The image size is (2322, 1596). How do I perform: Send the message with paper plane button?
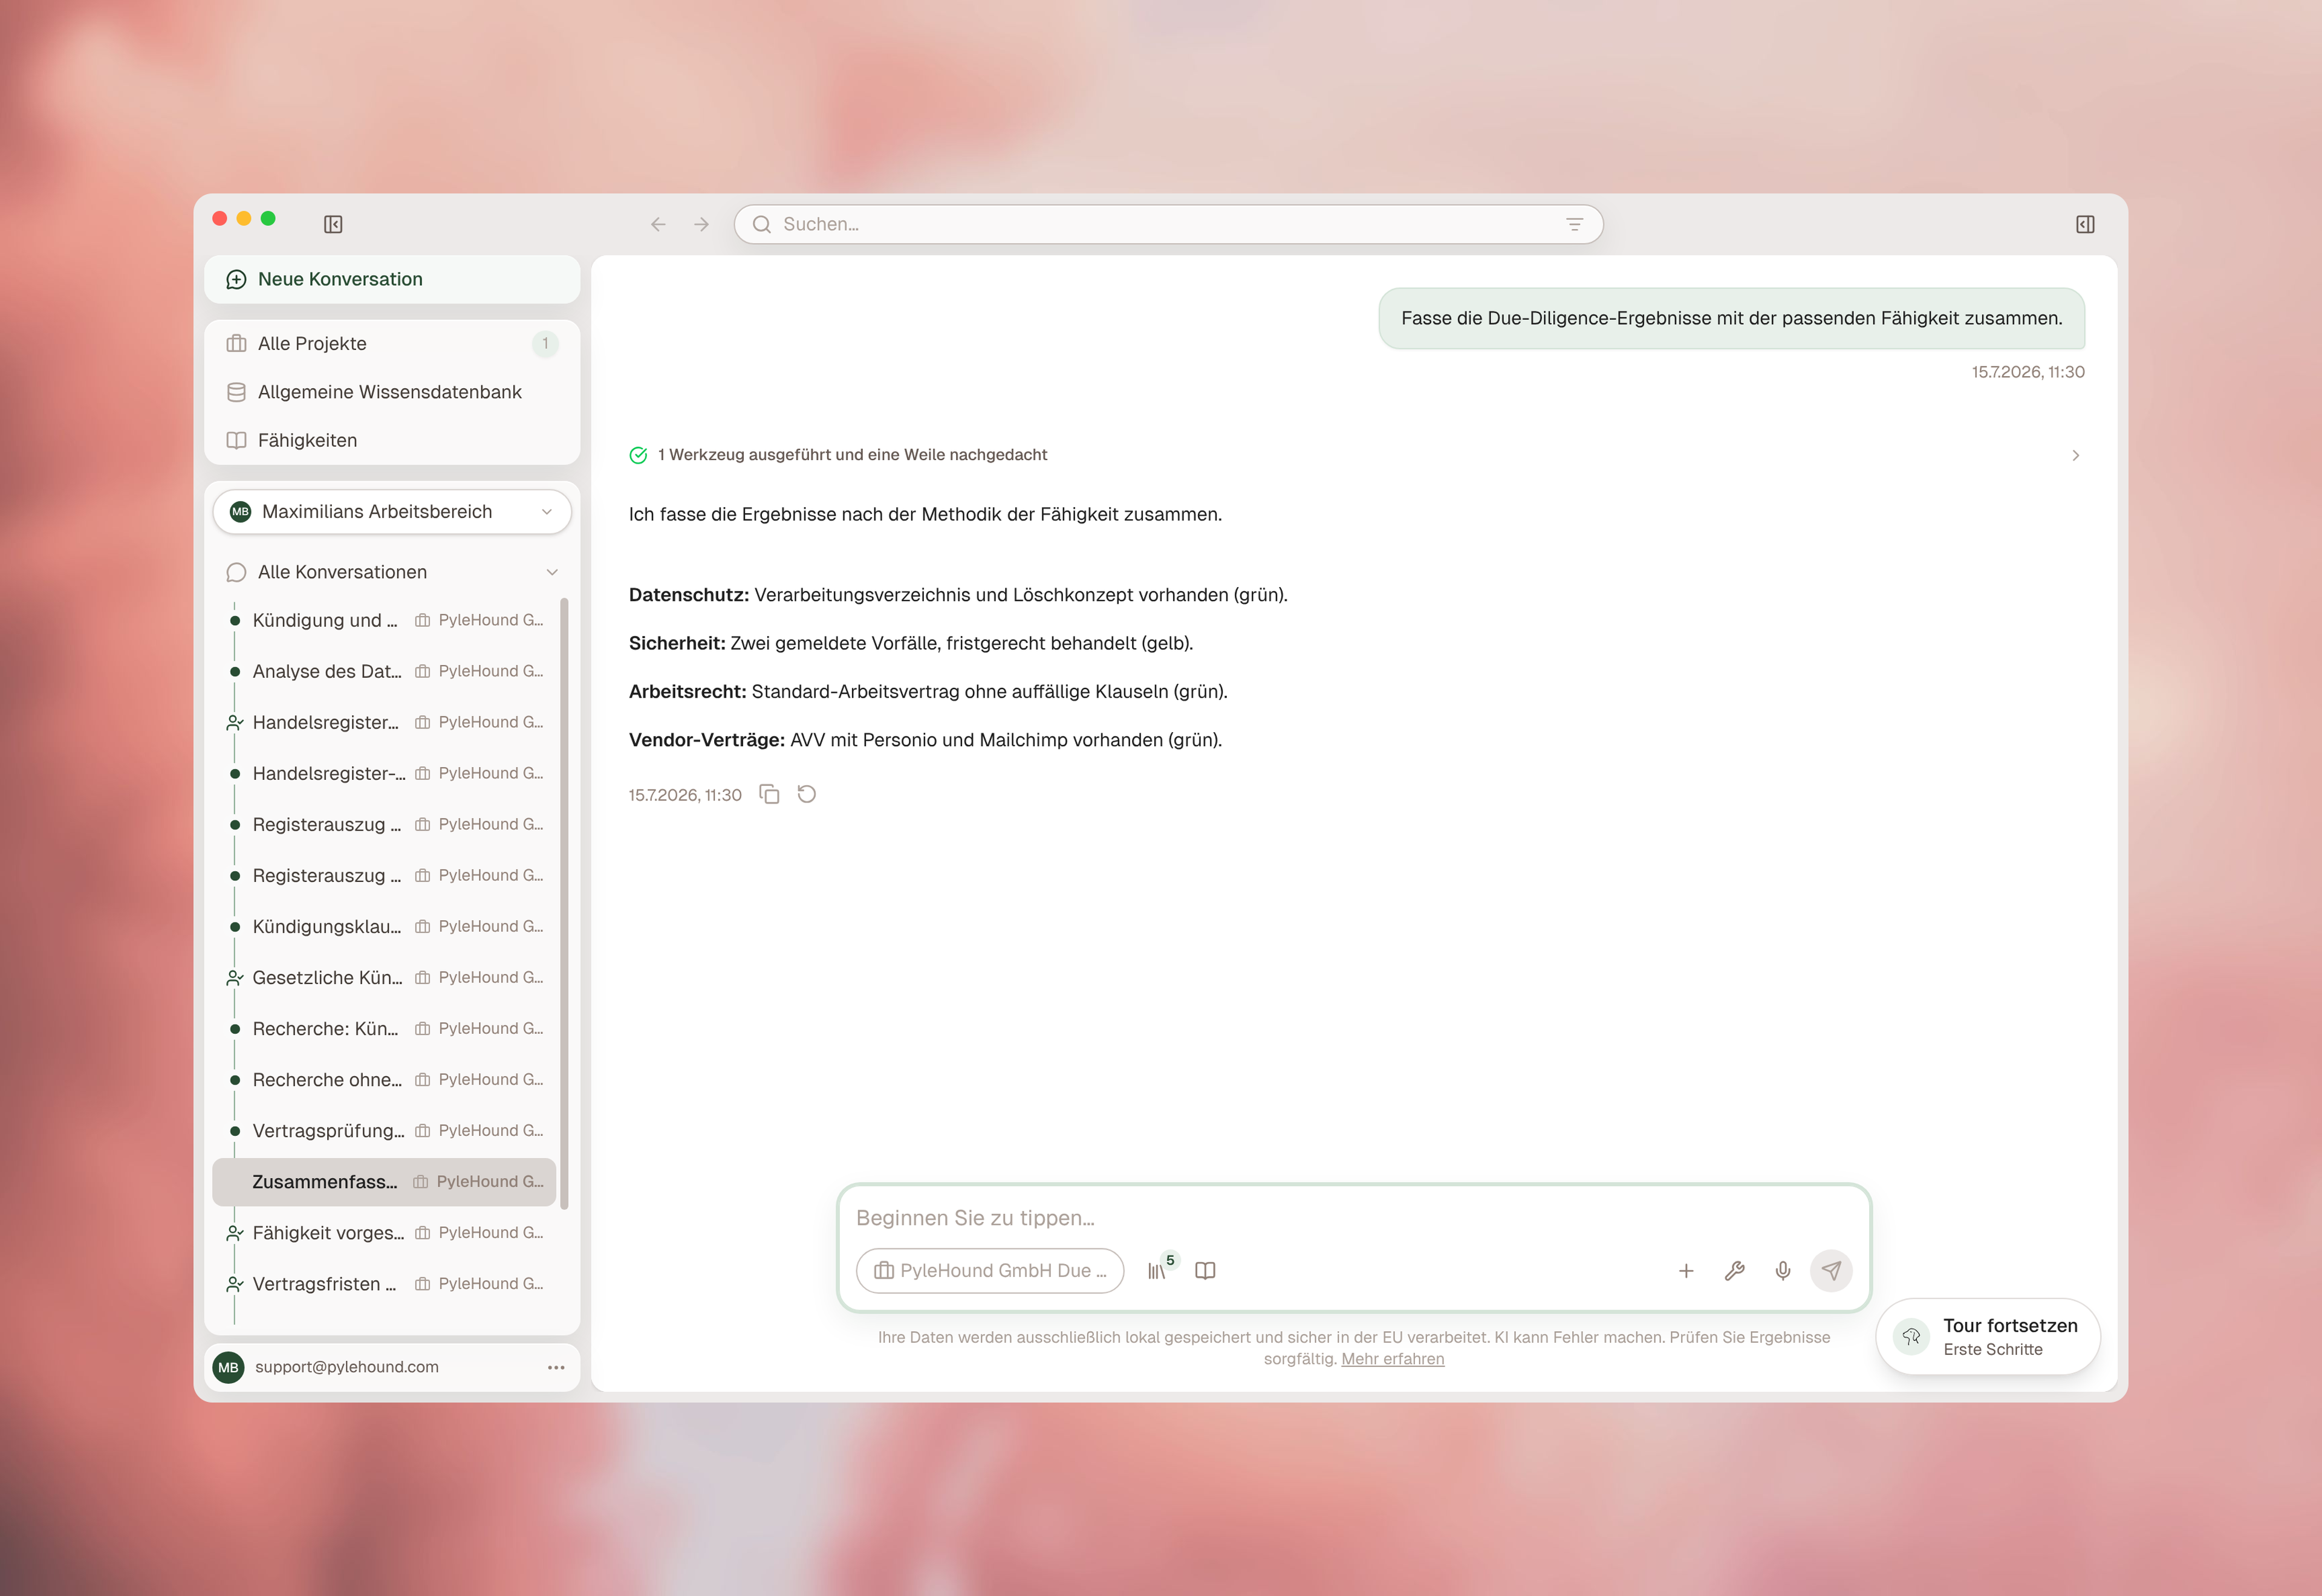(x=1831, y=1270)
